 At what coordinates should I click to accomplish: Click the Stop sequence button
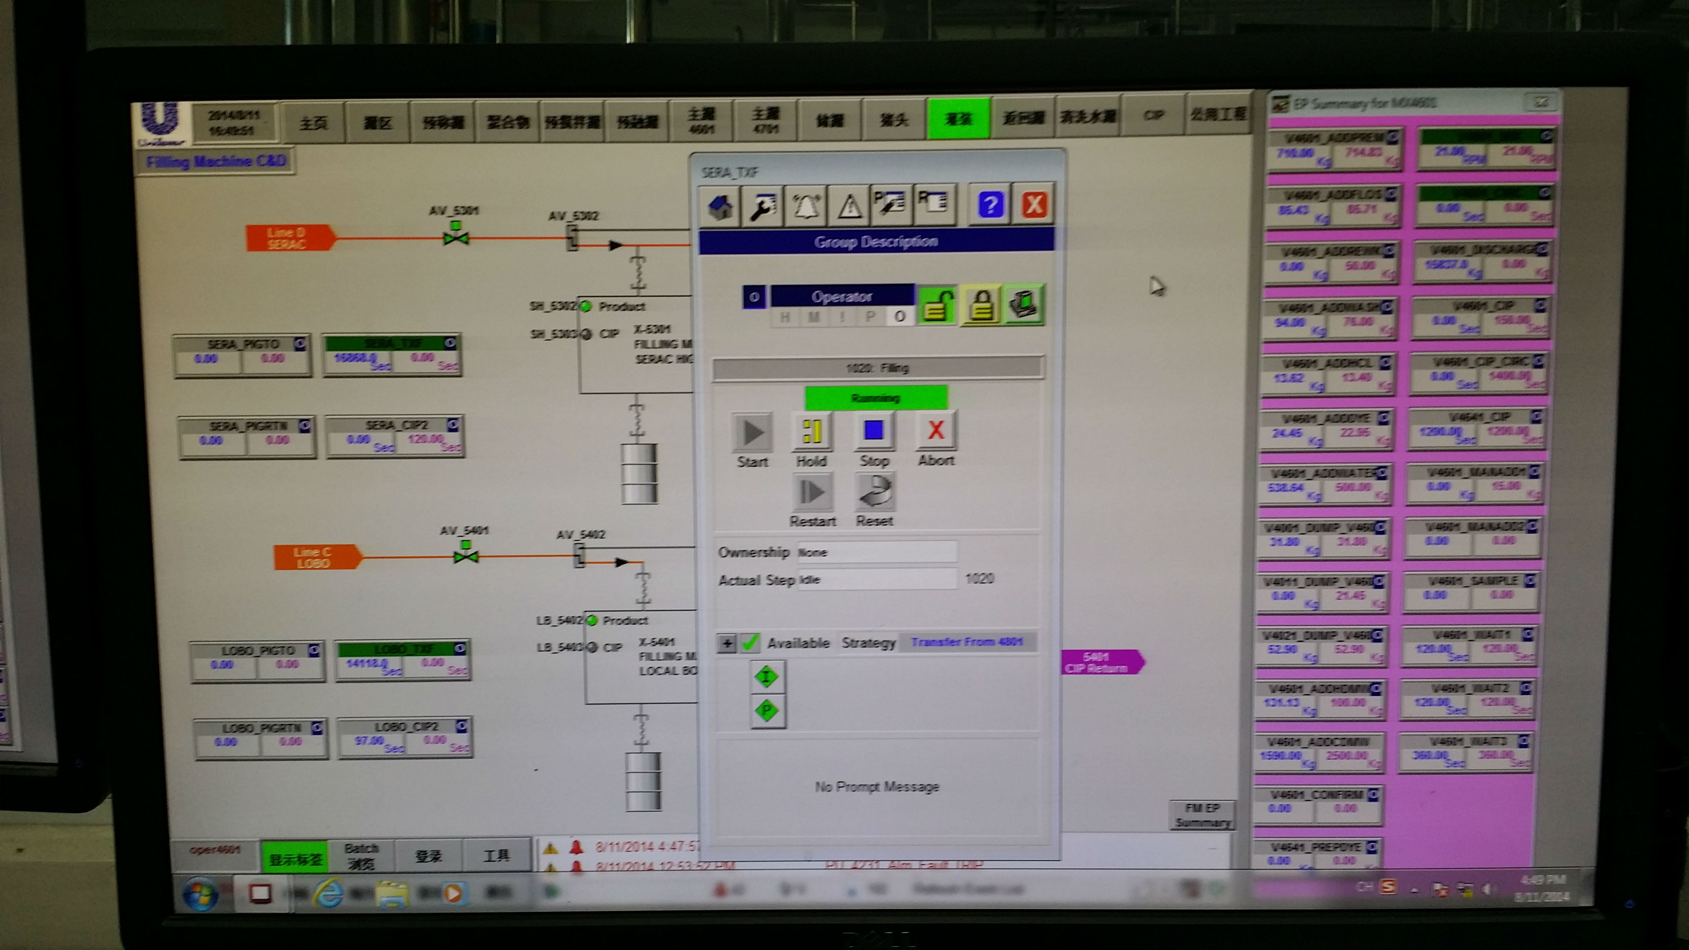pos(874,431)
